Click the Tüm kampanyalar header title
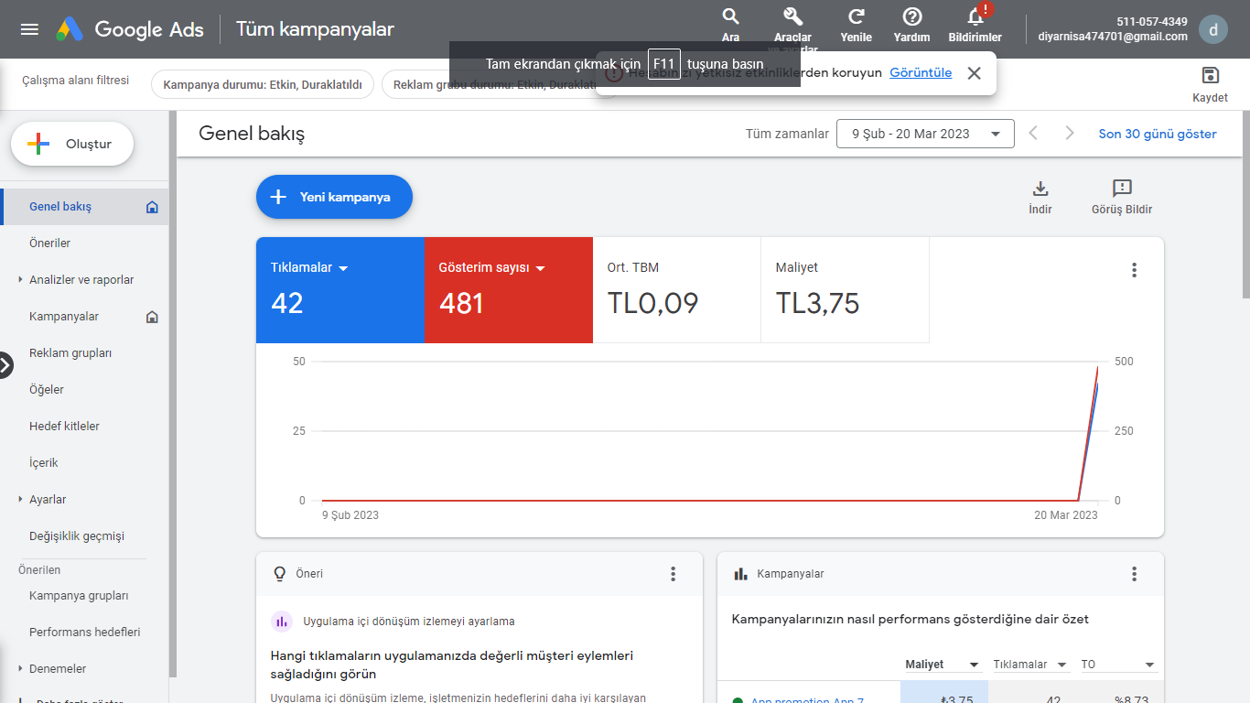Image resolution: width=1250 pixels, height=703 pixels. 315,29
